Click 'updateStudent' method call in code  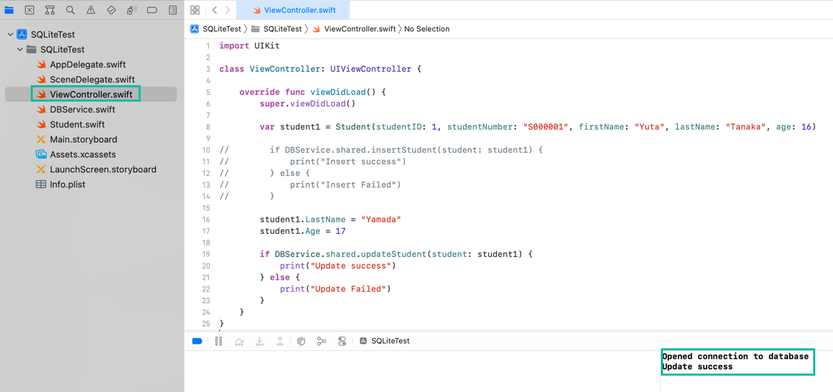point(393,254)
